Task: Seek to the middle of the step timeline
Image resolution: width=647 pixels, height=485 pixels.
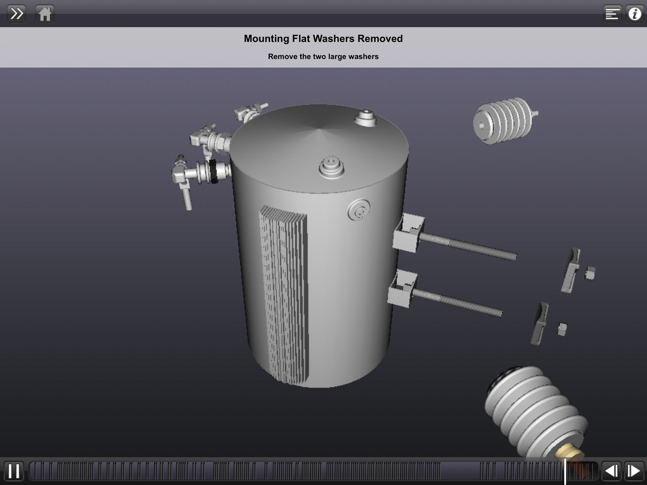Action: tap(313, 471)
